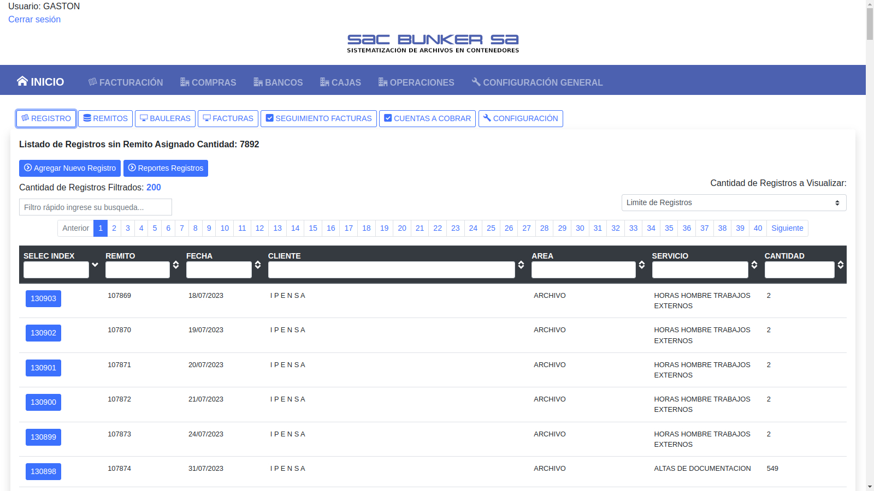Sort the table by CANTIDAD column arrows
Viewport: 874px width, 491px height.
click(841, 265)
